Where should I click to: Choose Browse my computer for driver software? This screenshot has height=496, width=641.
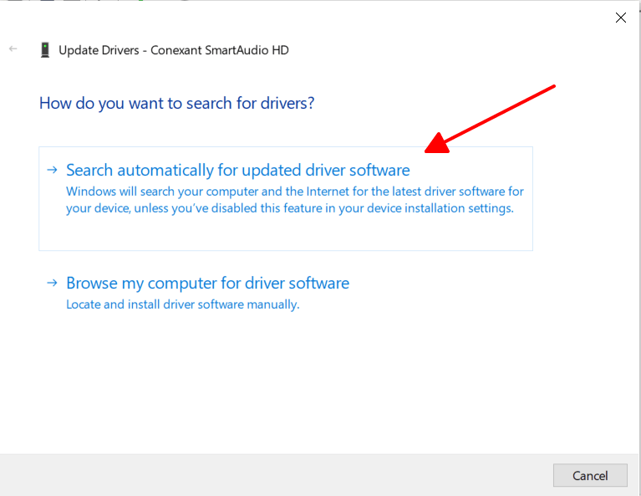(x=207, y=284)
